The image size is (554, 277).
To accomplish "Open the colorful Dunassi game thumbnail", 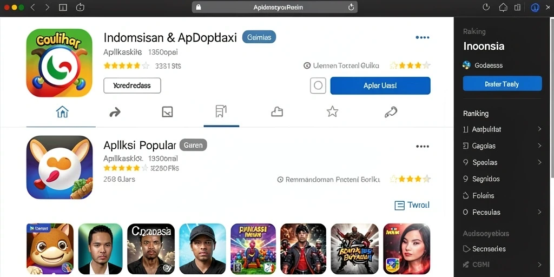I will coord(253,249).
